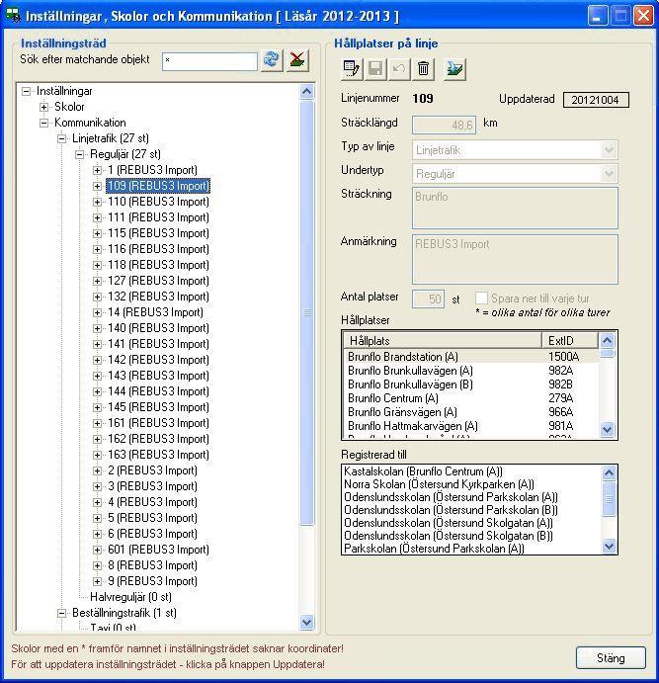
Task: Open the 'Undertyp' dropdown
Action: 609,174
